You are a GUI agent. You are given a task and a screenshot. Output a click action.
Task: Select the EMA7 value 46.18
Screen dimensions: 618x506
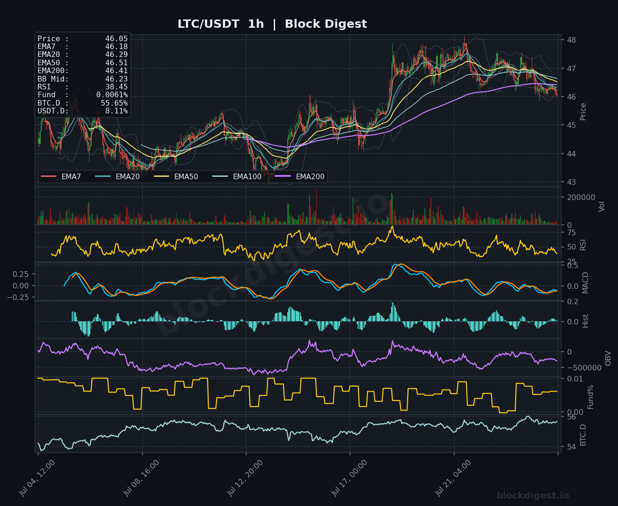116,47
